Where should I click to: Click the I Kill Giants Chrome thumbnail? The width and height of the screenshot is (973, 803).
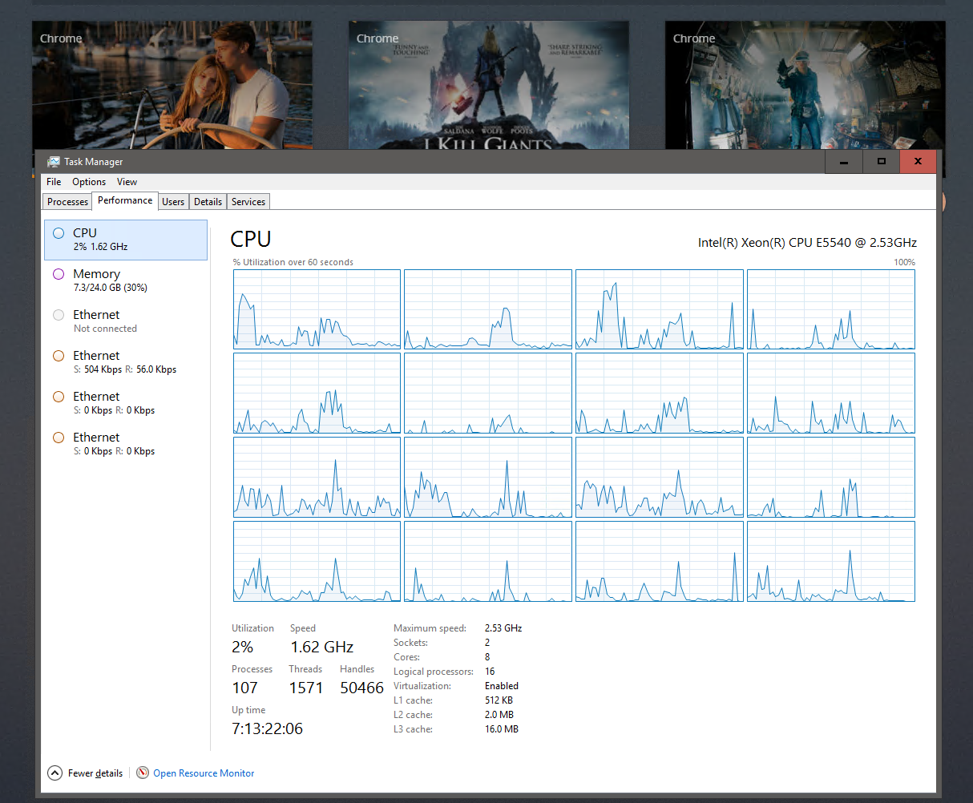pos(489,85)
